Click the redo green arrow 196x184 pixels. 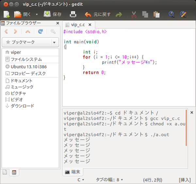(x=119, y=14)
